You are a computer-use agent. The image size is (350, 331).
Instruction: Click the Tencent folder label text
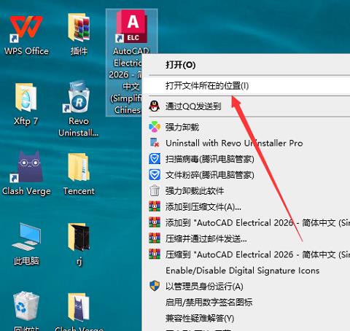[79, 191]
